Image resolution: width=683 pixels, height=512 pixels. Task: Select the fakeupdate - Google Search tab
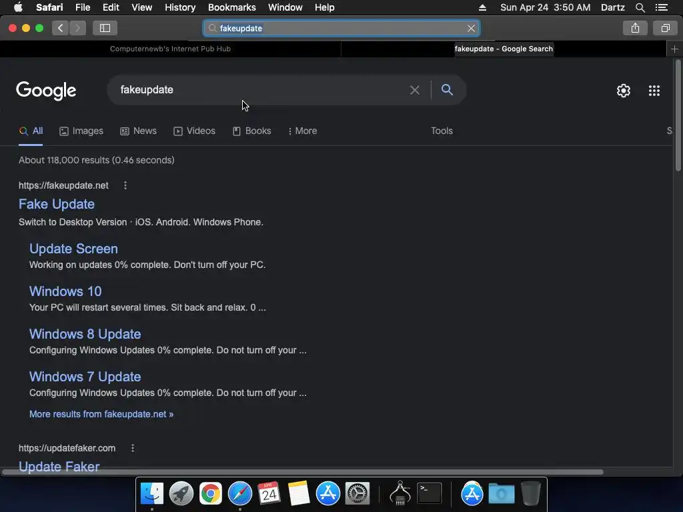[504, 49]
